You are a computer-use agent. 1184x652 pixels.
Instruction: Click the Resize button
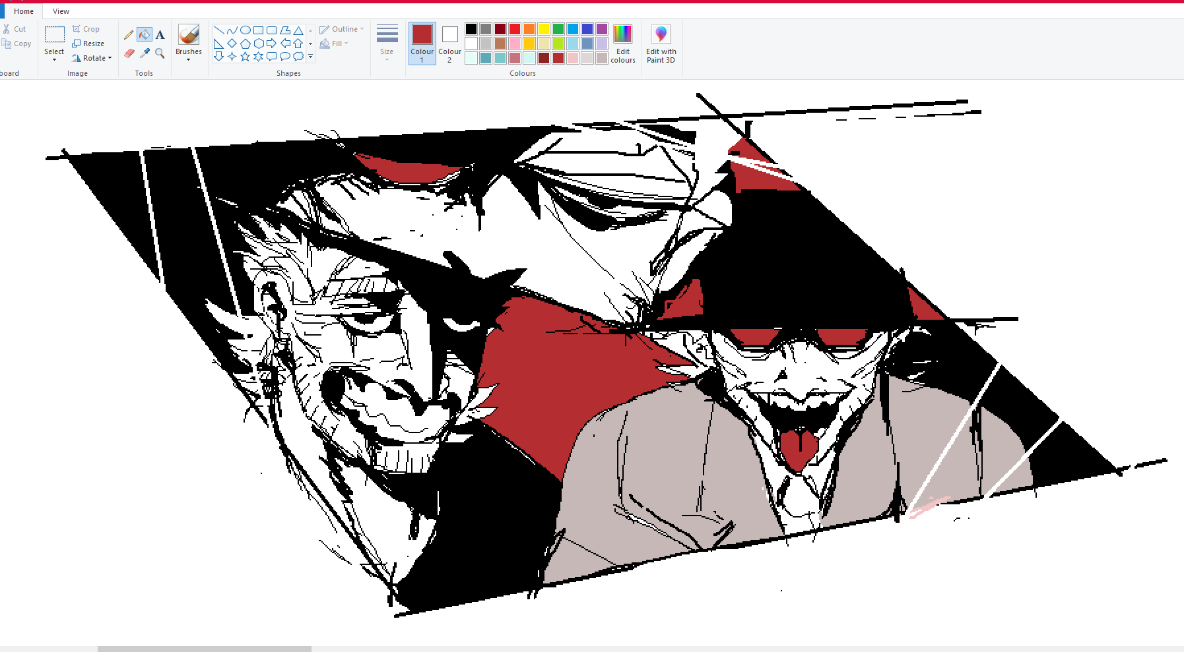coord(88,44)
